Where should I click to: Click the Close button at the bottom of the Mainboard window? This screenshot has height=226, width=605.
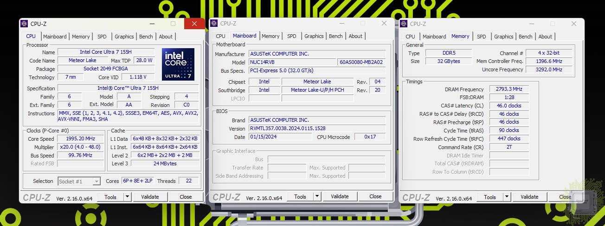(x=375, y=196)
